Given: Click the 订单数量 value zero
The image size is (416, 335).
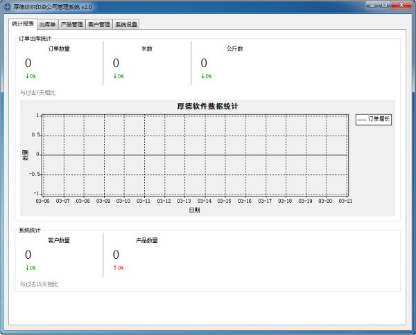Looking at the screenshot, I should click(28, 63).
